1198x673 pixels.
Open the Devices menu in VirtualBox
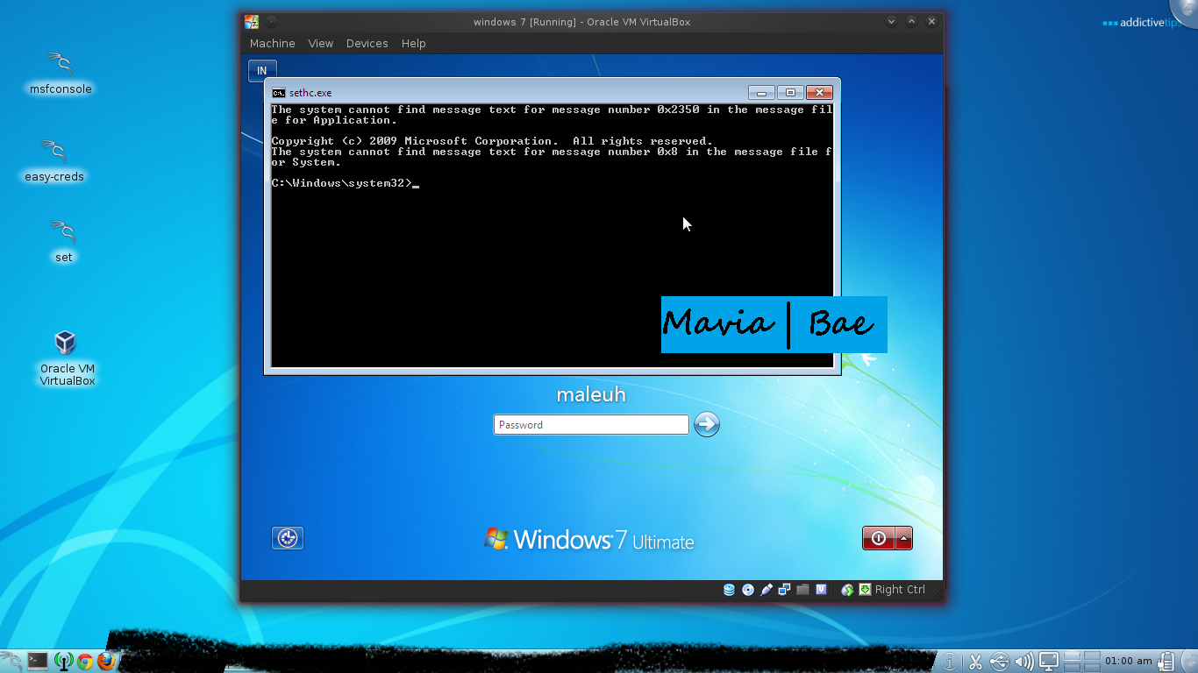[367, 43]
